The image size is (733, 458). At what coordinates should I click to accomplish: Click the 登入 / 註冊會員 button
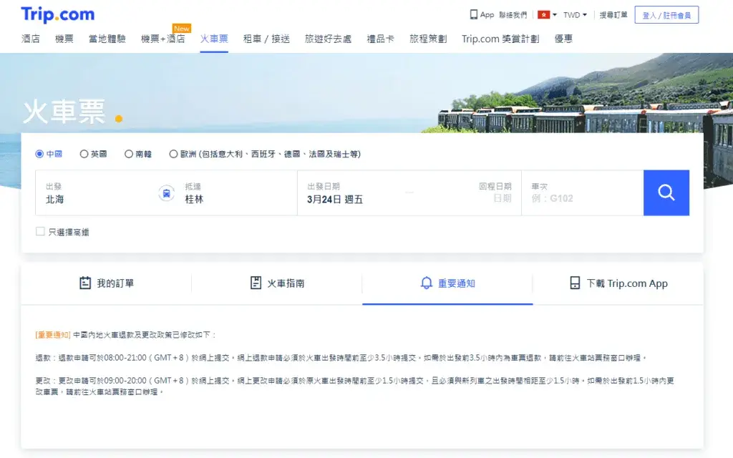click(666, 15)
